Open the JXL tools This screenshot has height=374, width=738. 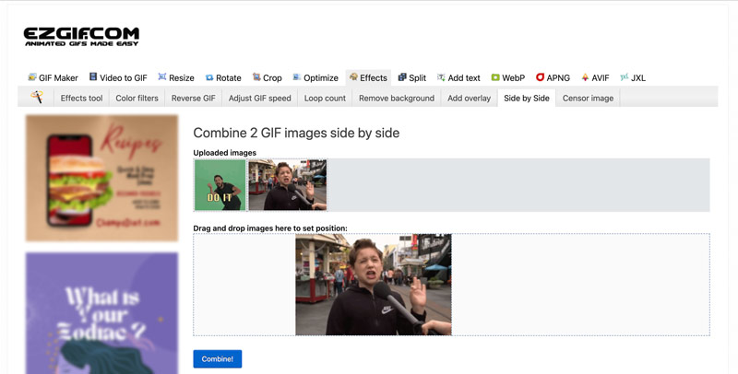click(x=633, y=78)
